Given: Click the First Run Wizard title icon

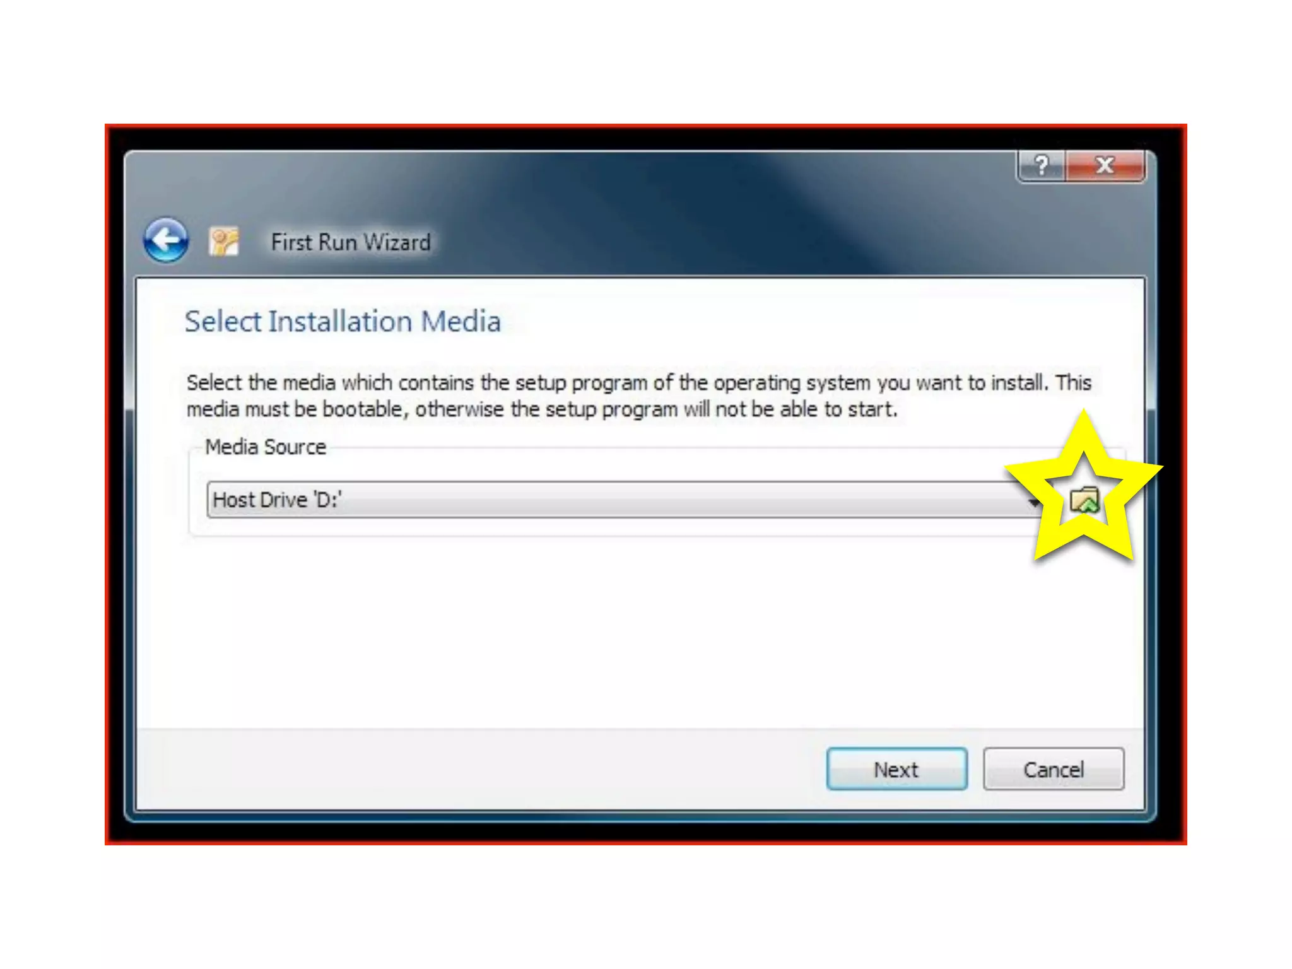Looking at the screenshot, I should point(224,241).
